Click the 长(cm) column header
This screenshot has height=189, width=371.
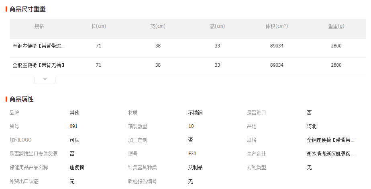(98, 26)
